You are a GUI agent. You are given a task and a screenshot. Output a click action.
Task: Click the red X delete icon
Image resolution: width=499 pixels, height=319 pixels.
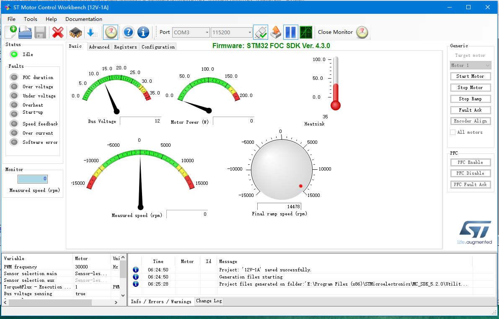click(x=58, y=32)
